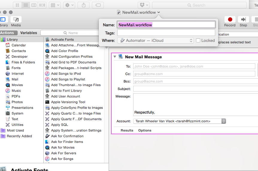Switch to the Variables tab
The width and height of the screenshot is (258, 171).
29,33
